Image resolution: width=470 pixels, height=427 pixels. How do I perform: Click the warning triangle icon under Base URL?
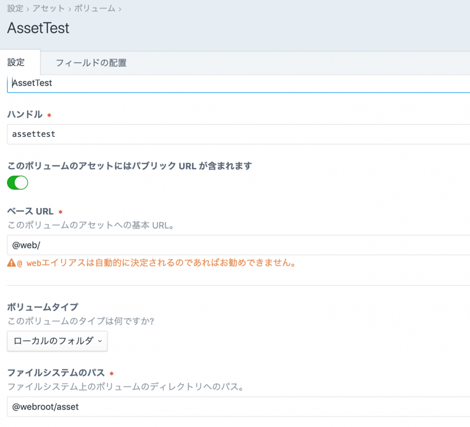11,263
